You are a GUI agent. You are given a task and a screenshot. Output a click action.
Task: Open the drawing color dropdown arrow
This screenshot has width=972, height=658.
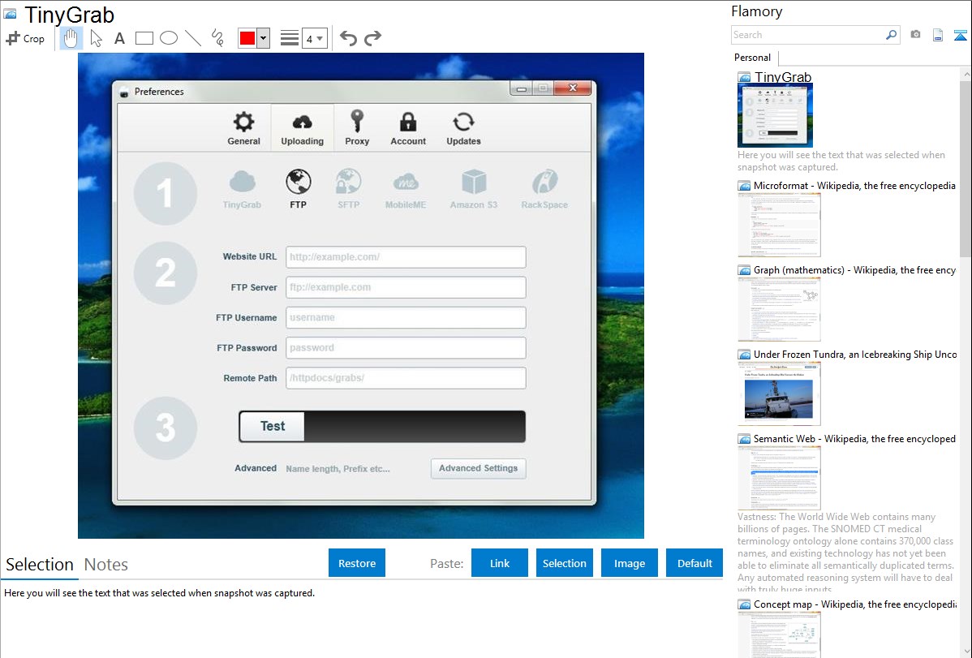pyautogui.click(x=263, y=38)
